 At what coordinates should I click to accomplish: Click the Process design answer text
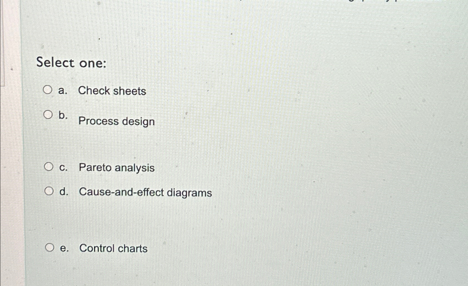[116, 121]
